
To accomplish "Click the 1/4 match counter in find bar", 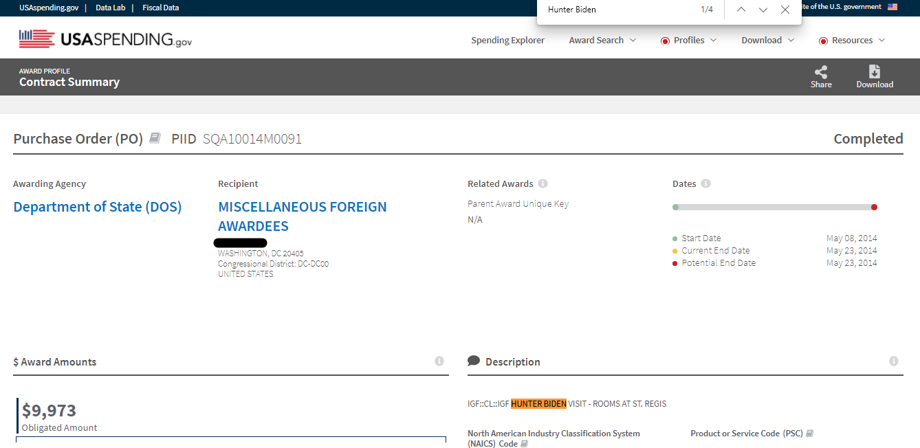I will pos(707,10).
